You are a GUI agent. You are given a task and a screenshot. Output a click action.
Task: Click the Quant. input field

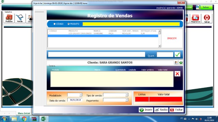coord(165,55)
